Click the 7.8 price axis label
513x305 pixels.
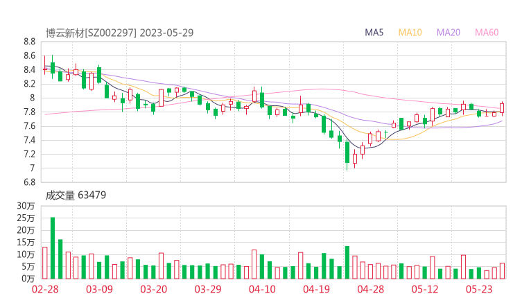coord(29,112)
